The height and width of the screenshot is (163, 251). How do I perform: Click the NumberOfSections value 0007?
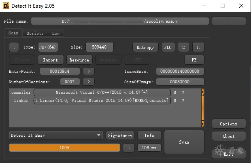(x=70, y=82)
